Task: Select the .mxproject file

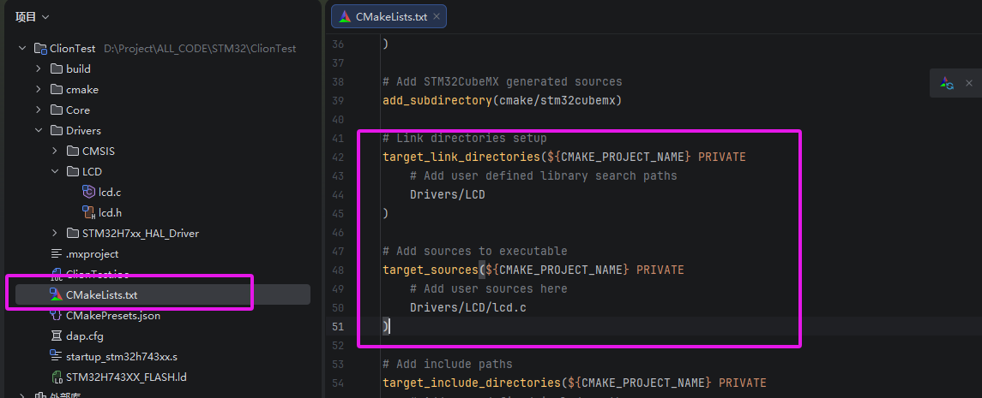Action: 92,254
